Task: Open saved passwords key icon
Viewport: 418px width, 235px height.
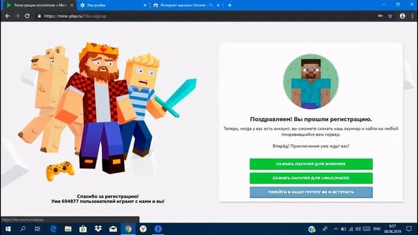Action: click(380, 16)
